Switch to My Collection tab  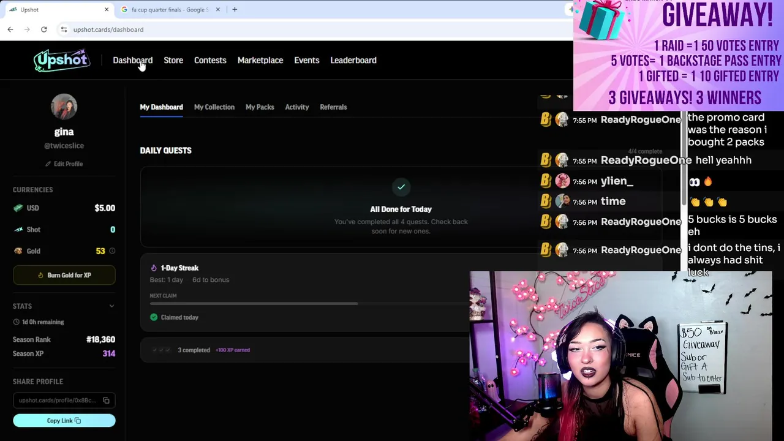pyautogui.click(x=214, y=107)
